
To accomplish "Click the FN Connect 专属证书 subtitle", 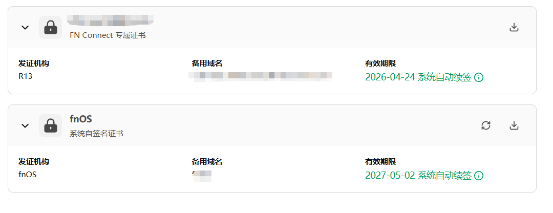I will tap(108, 35).
